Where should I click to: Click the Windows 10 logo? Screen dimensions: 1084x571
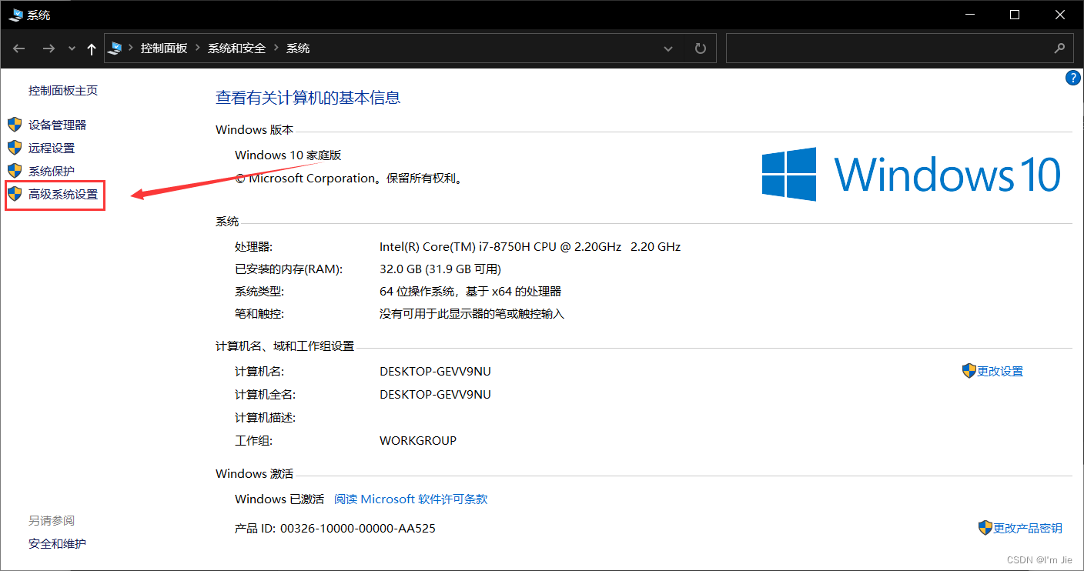pos(912,175)
